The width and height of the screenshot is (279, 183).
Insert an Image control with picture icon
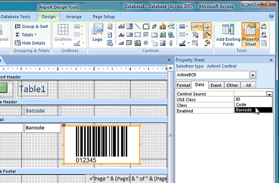point(163,43)
